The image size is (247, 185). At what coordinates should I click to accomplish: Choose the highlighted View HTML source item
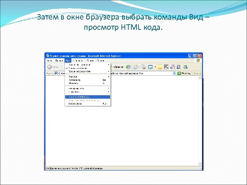(88, 97)
